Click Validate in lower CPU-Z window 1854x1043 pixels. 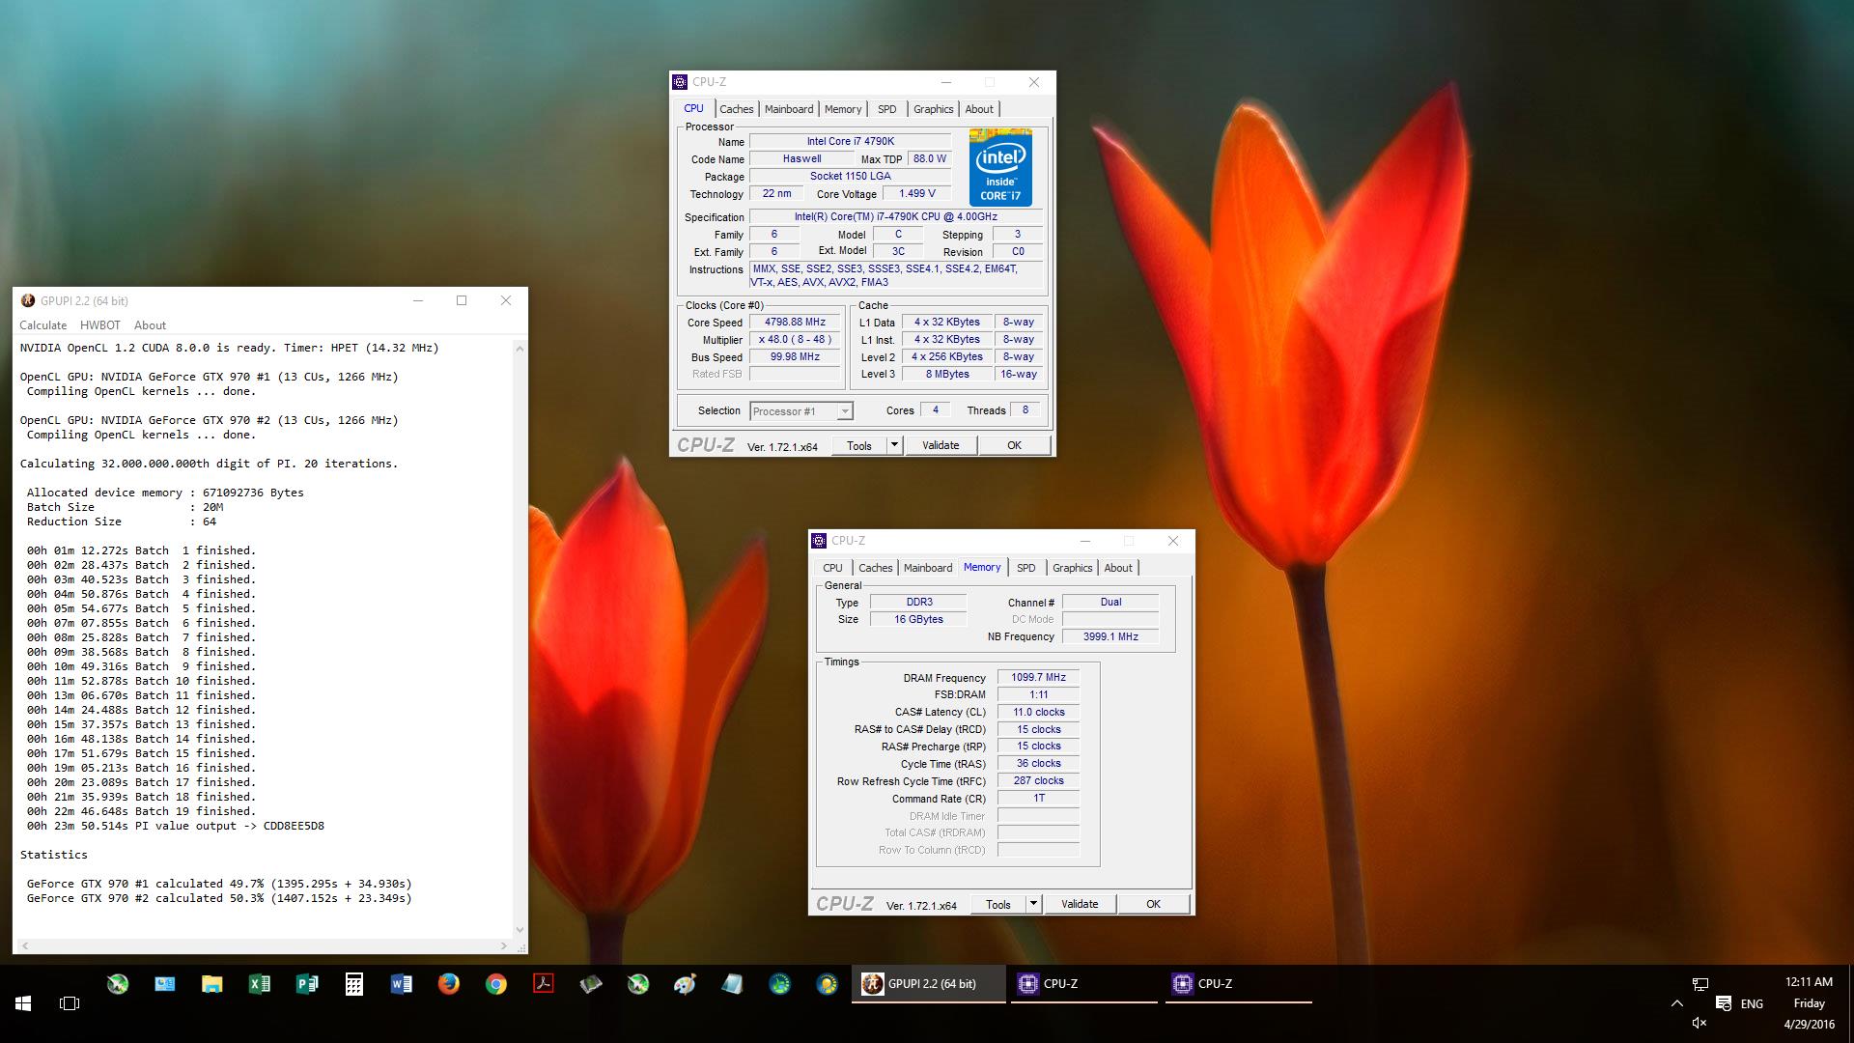pos(1080,904)
